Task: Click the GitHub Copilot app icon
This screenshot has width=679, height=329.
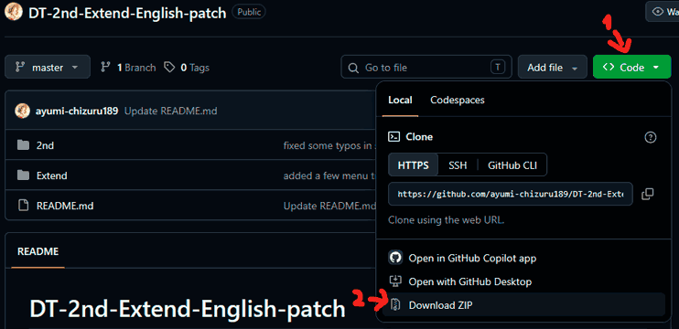Action: [x=394, y=258]
